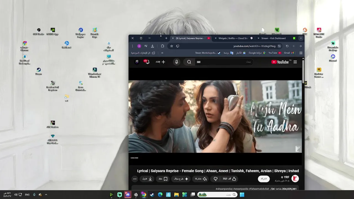The width and height of the screenshot is (354, 199).
Task: Switch to the Widgets BotRix tab
Action: click(234, 38)
